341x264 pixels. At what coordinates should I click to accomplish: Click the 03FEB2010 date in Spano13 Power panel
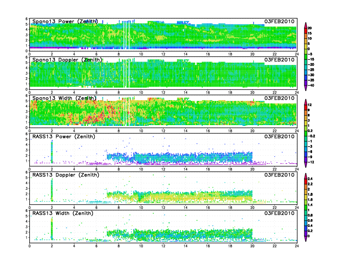pos(279,21)
